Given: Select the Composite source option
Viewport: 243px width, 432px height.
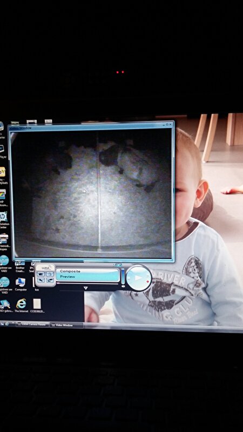Looking at the screenshot, I should (x=70, y=271).
